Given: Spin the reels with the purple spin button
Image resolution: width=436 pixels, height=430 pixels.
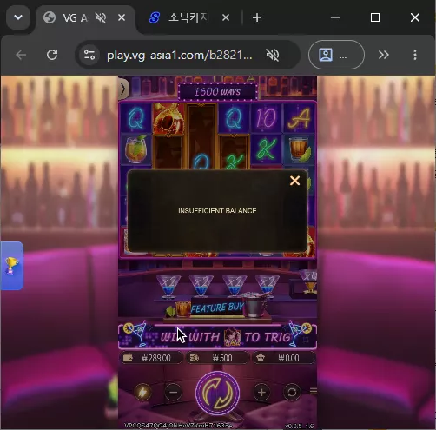Looking at the screenshot, I should click(218, 393).
